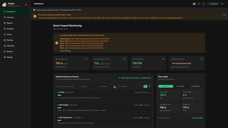
Task: Click the SIM Showcase A density bar
Action: pos(59,120)
